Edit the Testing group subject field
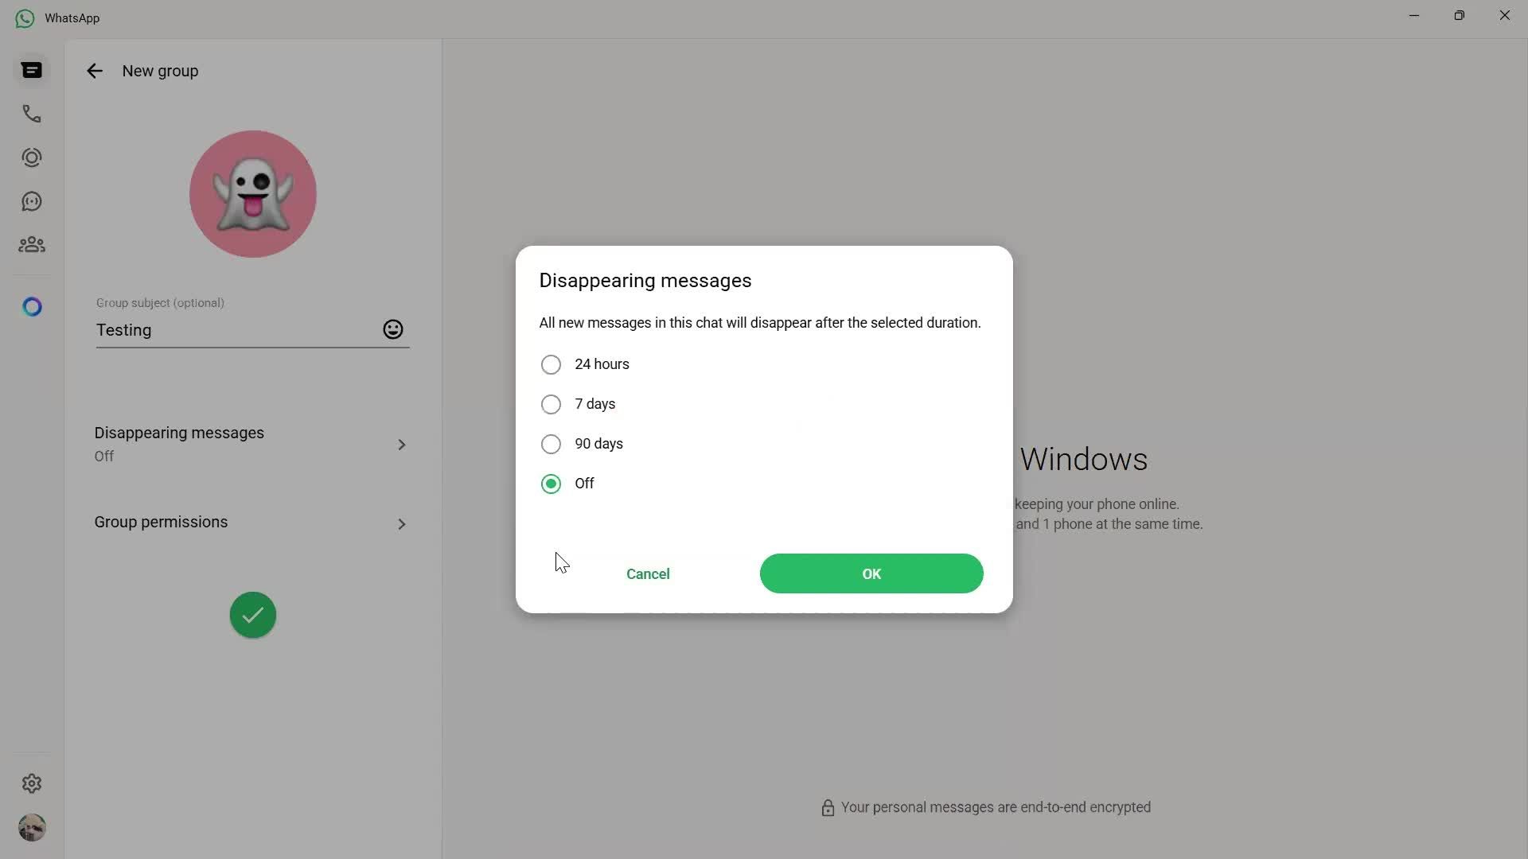 (x=231, y=330)
